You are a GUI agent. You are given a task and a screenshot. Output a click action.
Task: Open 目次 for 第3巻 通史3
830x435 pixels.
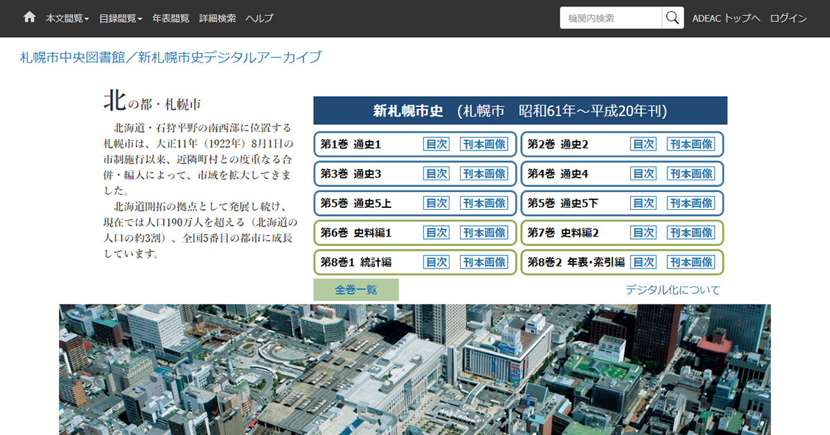pyautogui.click(x=436, y=174)
